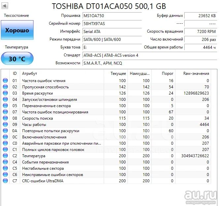Click the Текущее column header
Screen dimensions: 220x206
click(x=118, y=74)
